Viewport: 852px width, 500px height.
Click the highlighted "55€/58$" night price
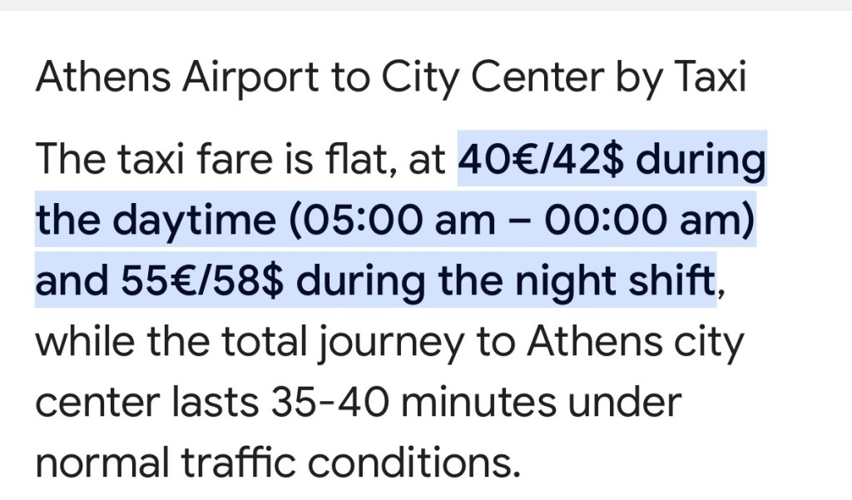[203, 282]
